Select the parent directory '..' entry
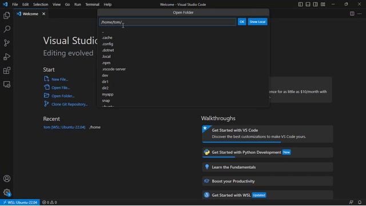This screenshot has width=366, height=206. click(183, 31)
